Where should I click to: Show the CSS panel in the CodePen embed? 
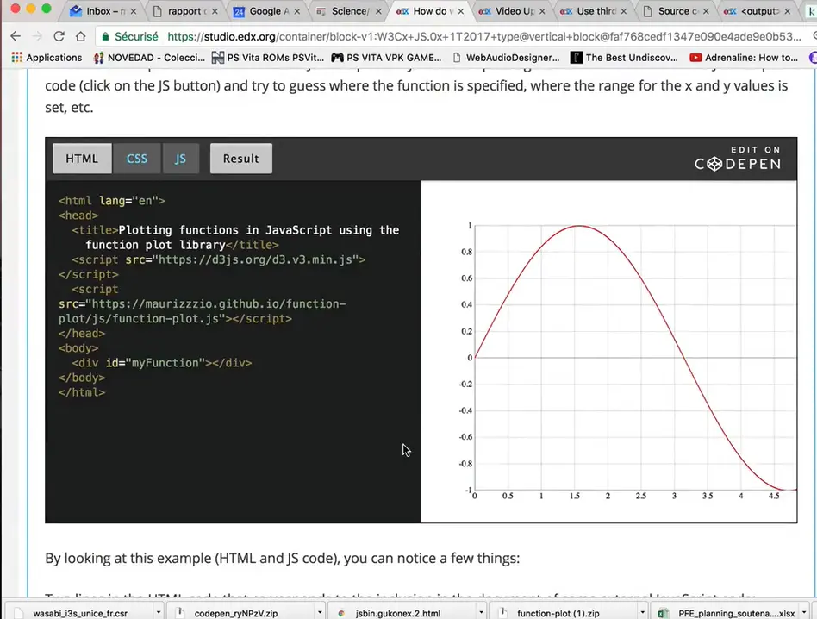[137, 159]
